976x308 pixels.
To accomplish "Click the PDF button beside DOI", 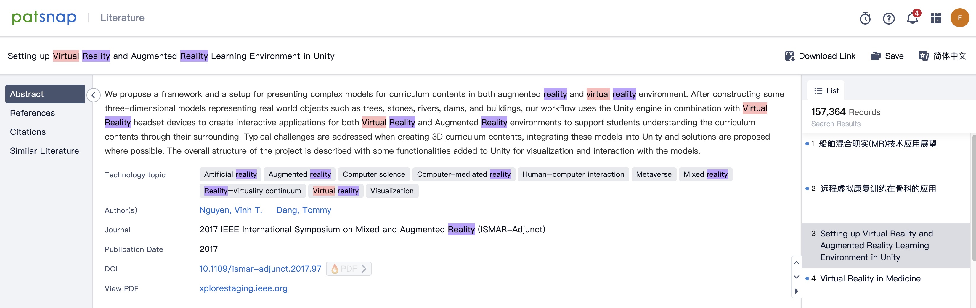I will pyautogui.click(x=349, y=269).
